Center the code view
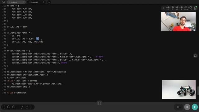 pos(3,107)
